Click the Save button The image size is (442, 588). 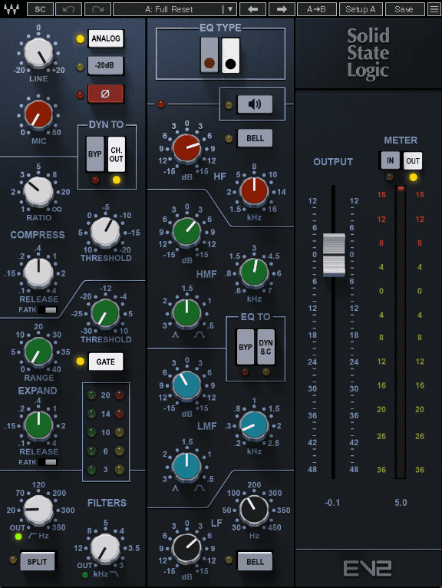point(404,9)
